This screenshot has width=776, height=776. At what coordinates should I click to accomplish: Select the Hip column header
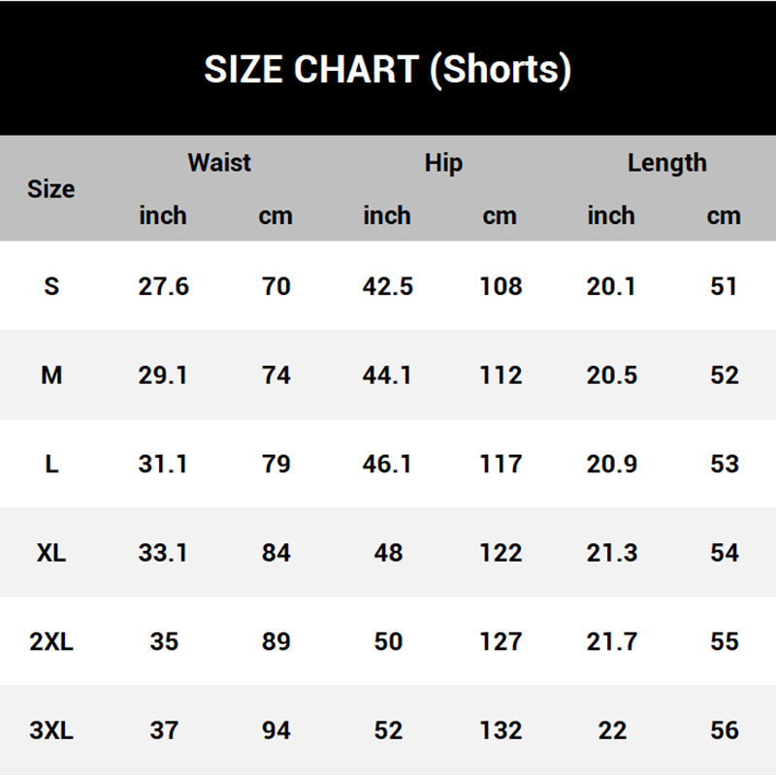point(443,163)
